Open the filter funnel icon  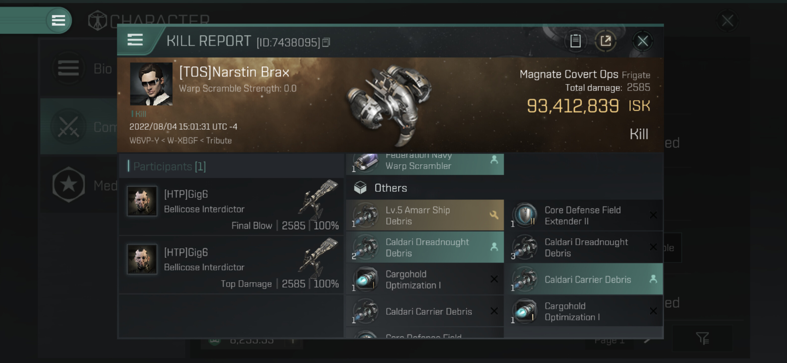click(x=702, y=338)
